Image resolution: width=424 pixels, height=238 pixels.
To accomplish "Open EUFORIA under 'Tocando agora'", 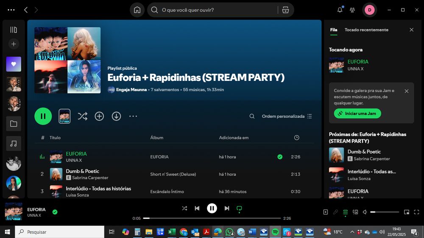I will (358, 61).
